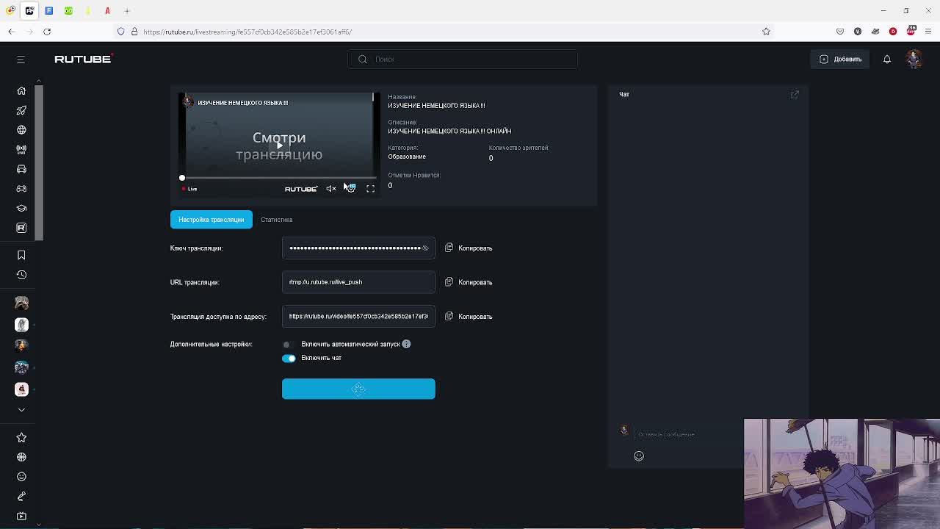
Task: Open the clock history sidebar icon
Action: pos(21,275)
